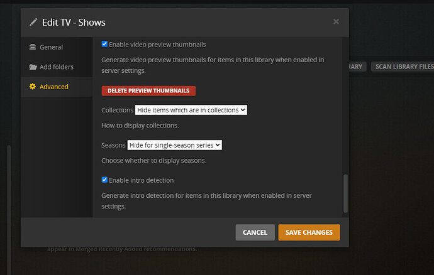Click the 'Seasons' field label
Viewport: 434px width, 275px height.
[x=113, y=145]
